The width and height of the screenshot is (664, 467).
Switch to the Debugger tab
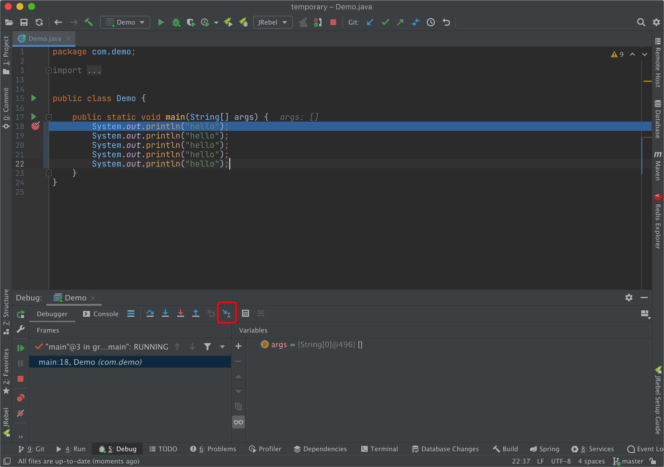click(x=52, y=314)
